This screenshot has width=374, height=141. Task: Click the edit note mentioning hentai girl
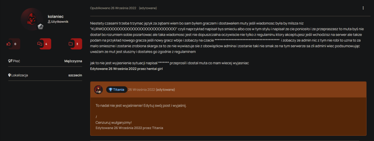tap(126, 69)
